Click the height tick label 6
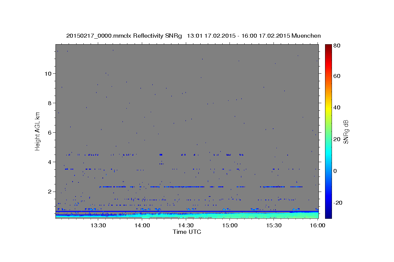Screen dimensions: 394x262 coord(49,132)
